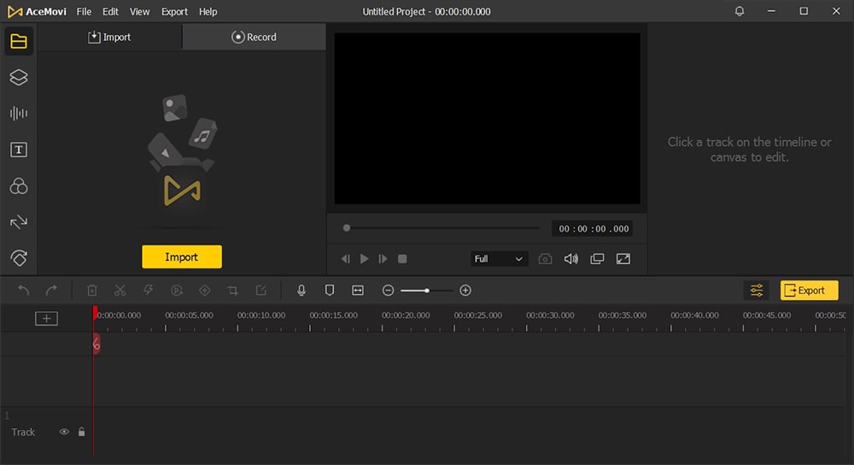Take a snapshot with the camera icon
This screenshot has height=465, width=854.
pos(545,259)
